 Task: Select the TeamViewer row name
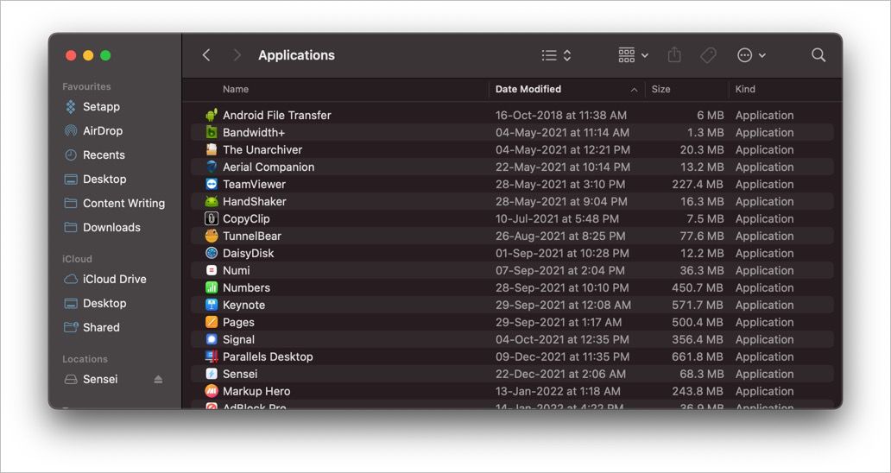tap(254, 184)
